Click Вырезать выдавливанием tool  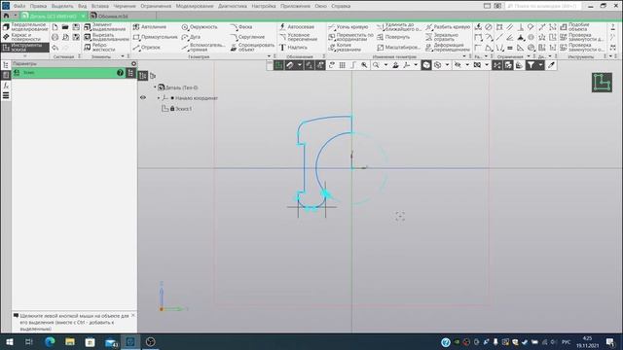(106, 37)
